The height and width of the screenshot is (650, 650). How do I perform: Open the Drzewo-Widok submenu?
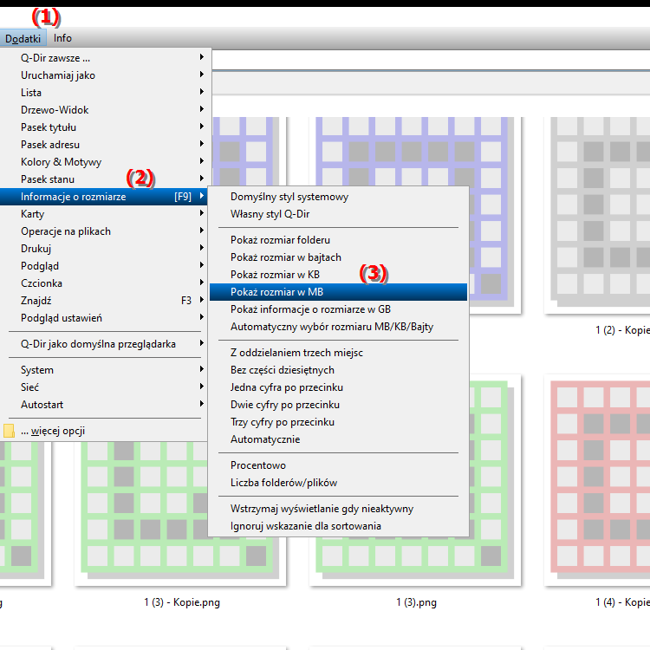click(105, 110)
